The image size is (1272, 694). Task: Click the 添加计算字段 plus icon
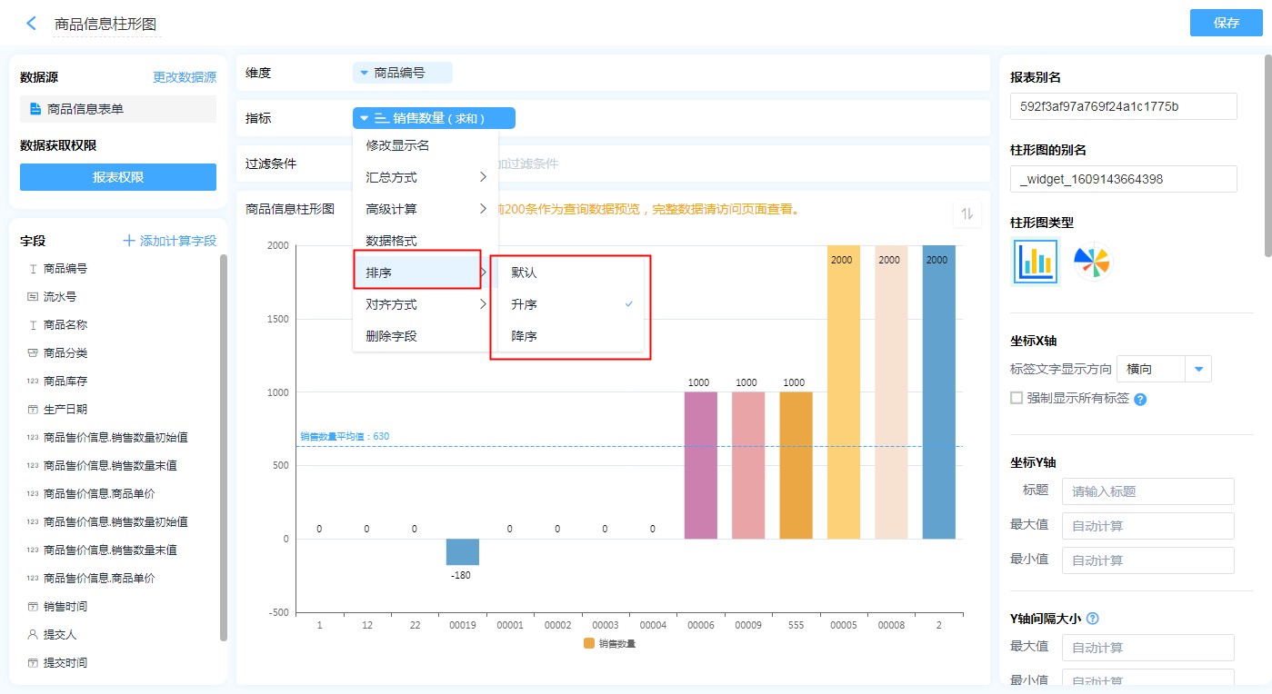point(129,241)
